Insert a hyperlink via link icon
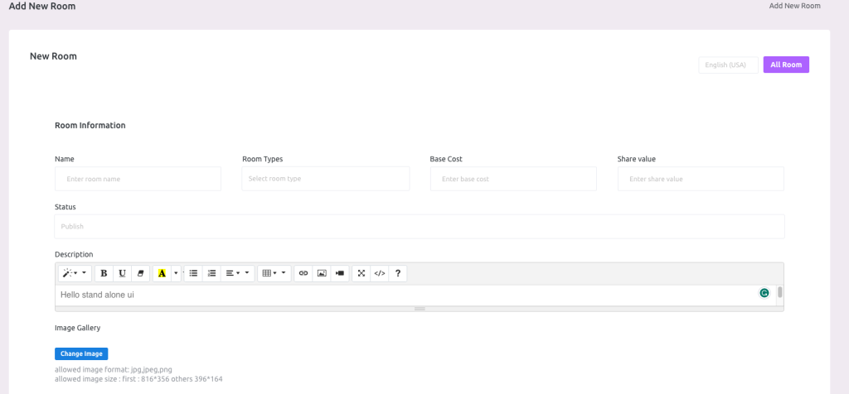This screenshot has width=849, height=394. coord(303,273)
